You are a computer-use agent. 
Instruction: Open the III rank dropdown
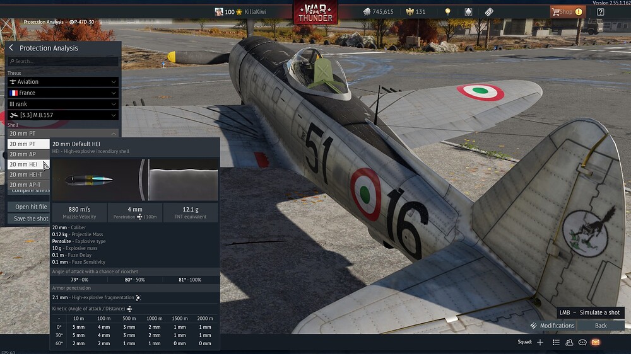click(x=62, y=104)
